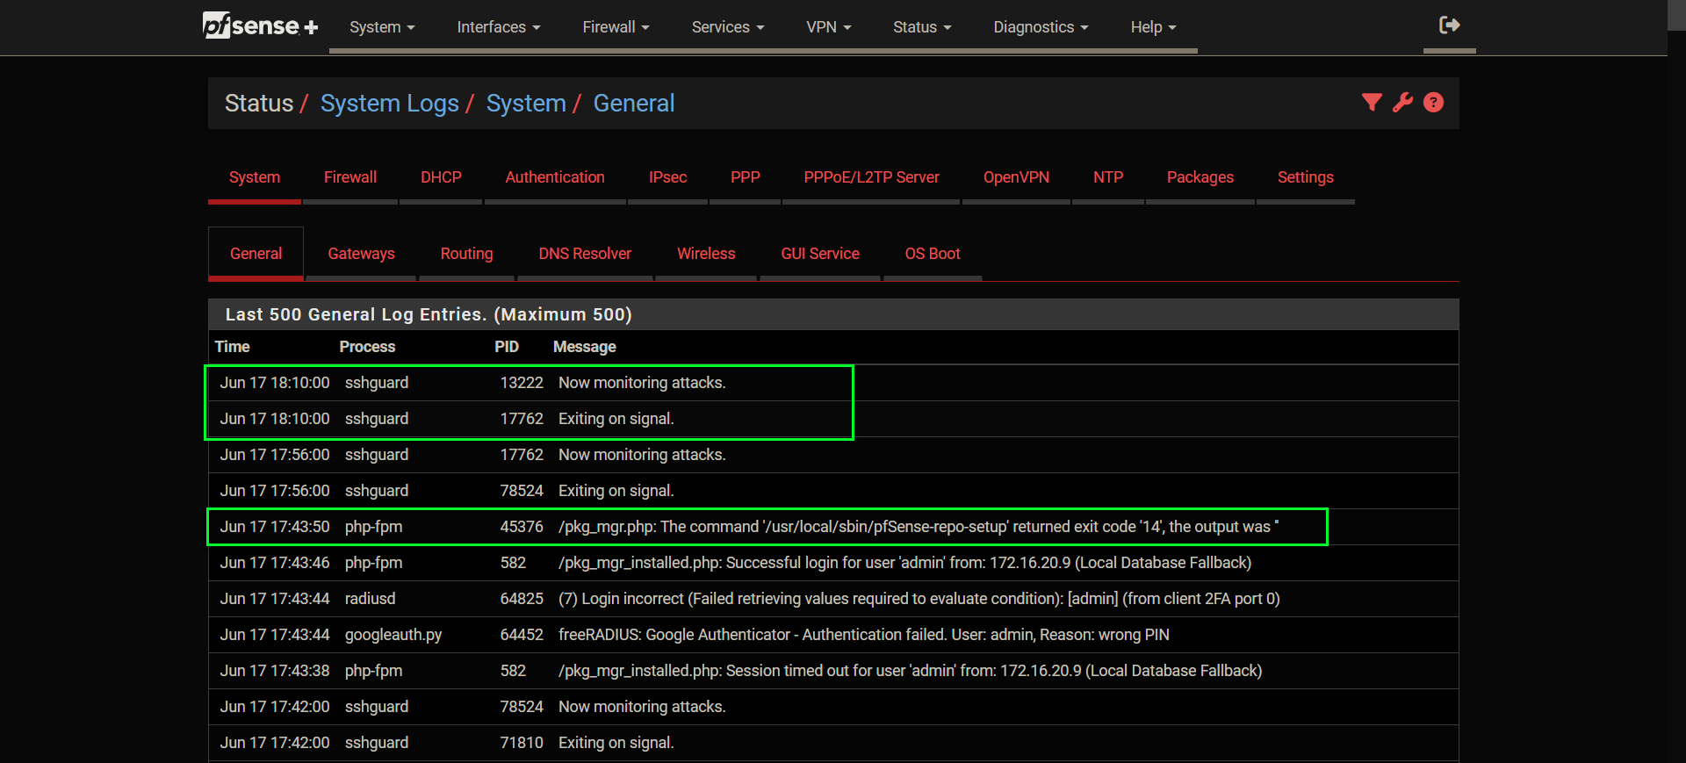This screenshot has width=1686, height=763.
Task: Expand the Firewall navbar dropdown
Action: [616, 27]
